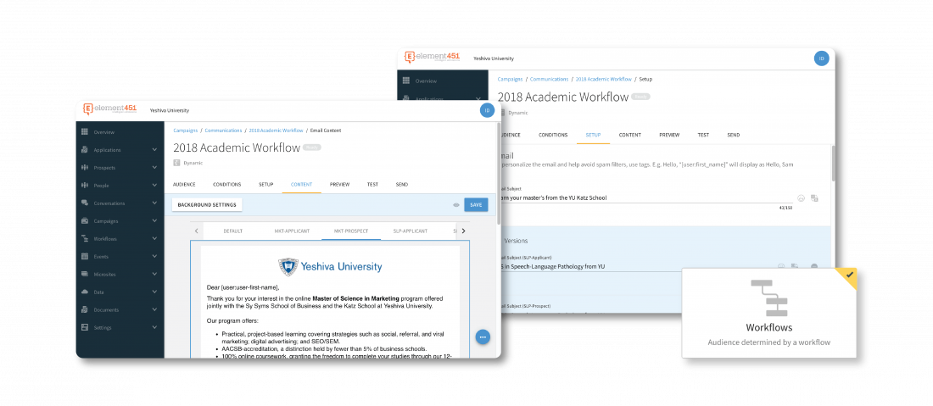Click blue SAVE button

point(476,205)
